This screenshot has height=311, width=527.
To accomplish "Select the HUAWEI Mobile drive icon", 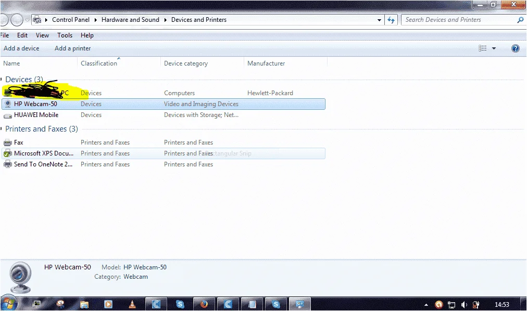I will [8, 115].
